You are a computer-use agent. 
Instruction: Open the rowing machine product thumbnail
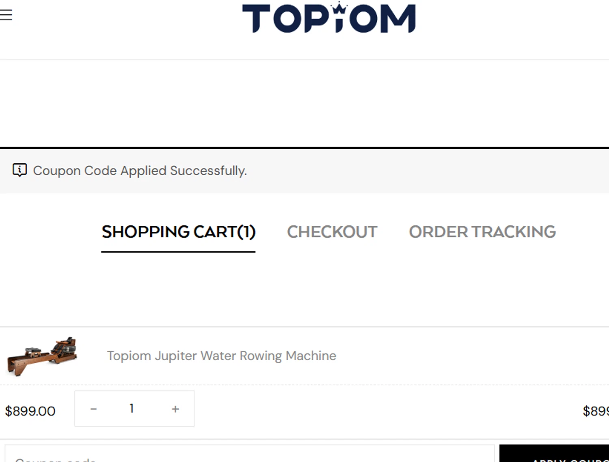[x=42, y=356]
